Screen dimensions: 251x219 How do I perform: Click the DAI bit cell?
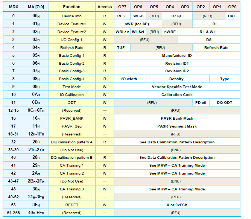(232, 16)
